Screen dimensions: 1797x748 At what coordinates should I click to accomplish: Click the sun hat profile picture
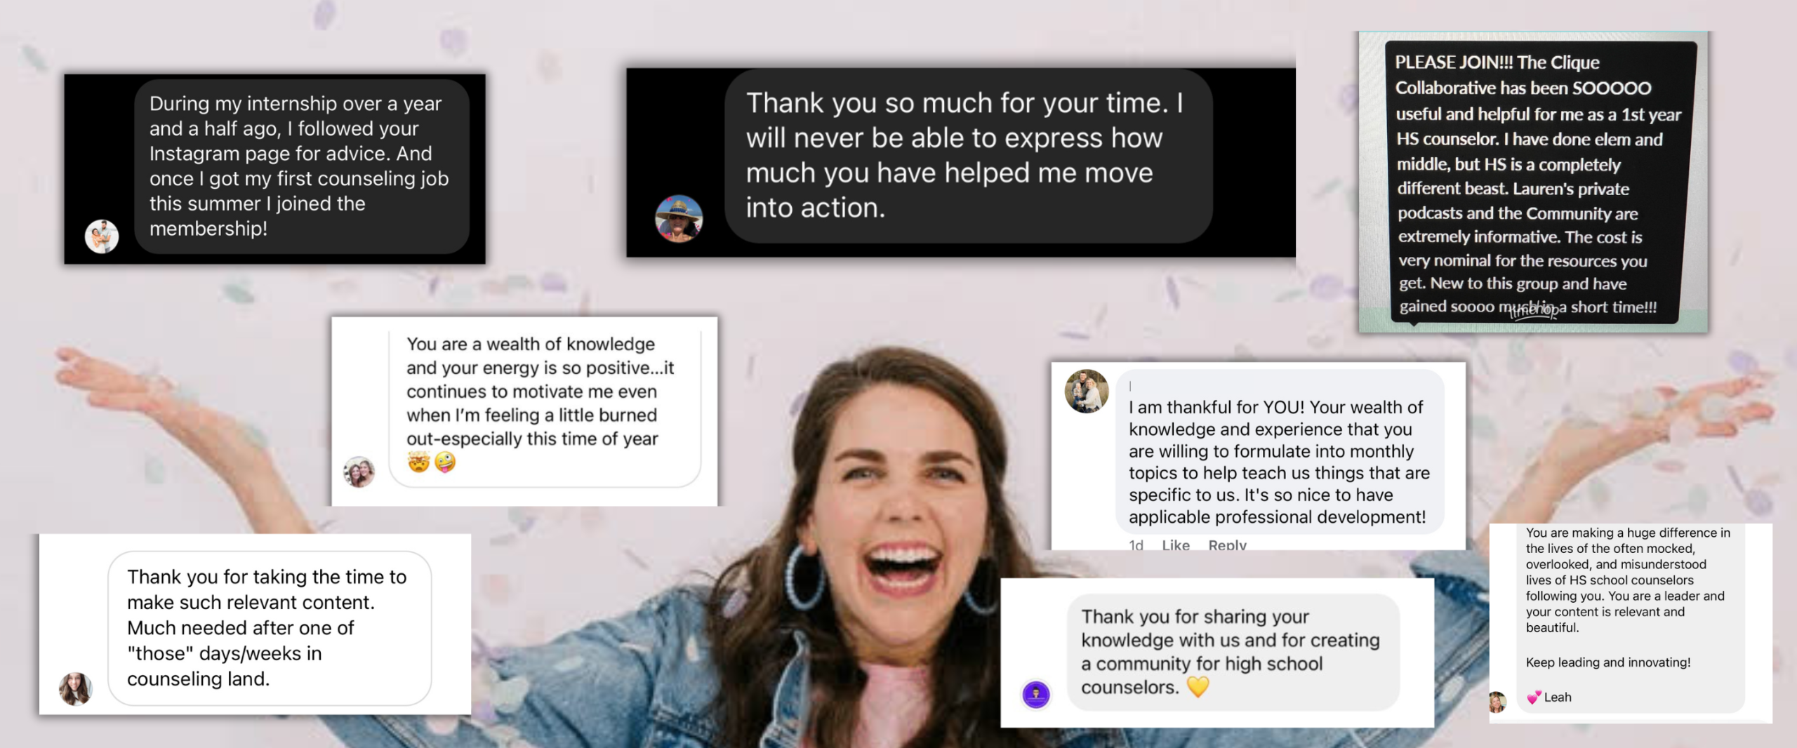point(679,219)
